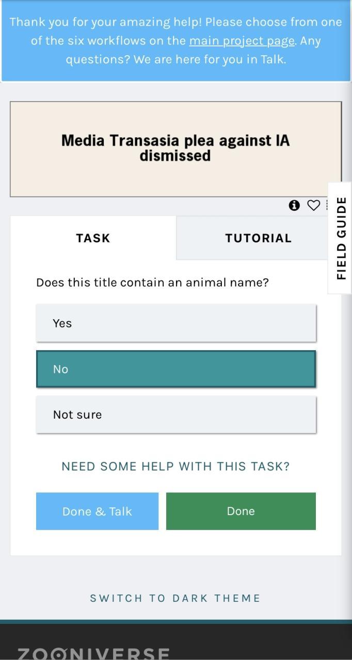Switch to the Tutorial tab
Viewport: 352px width, 660px height.
258,238
